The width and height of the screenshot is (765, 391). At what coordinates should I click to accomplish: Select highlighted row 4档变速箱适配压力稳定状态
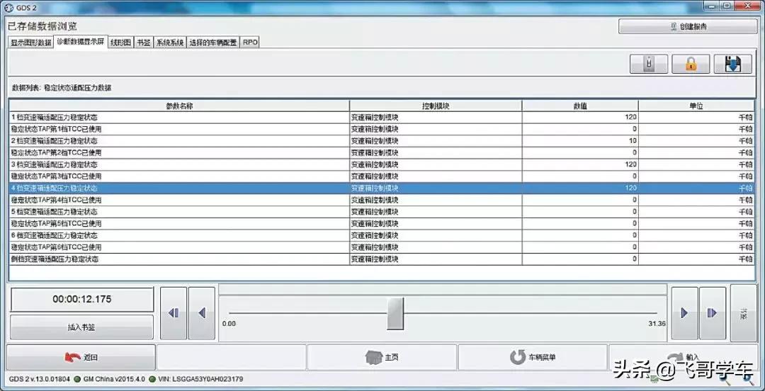coord(382,188)
